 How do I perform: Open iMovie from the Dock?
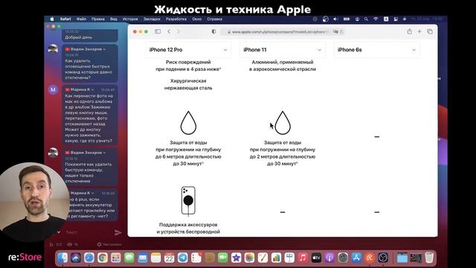236,258
